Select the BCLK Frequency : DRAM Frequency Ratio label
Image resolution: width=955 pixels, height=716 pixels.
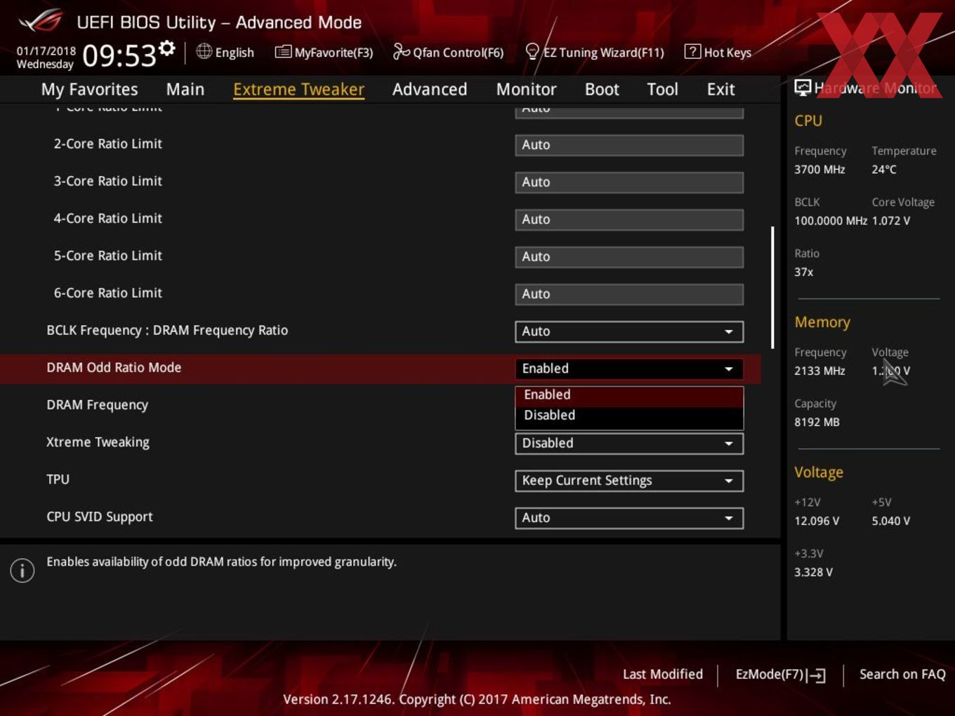click(167, 331)
